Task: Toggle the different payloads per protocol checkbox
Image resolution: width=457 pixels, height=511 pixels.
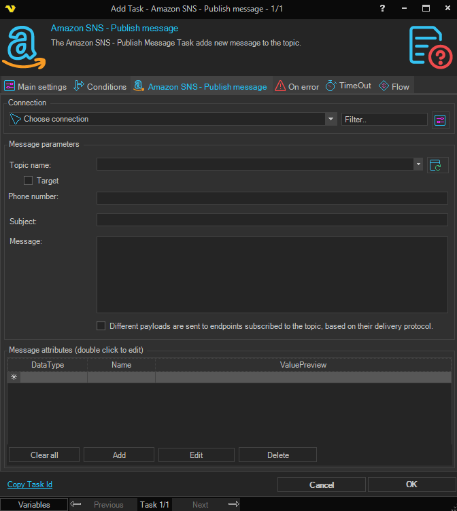Action: click(x=101, y=326)
